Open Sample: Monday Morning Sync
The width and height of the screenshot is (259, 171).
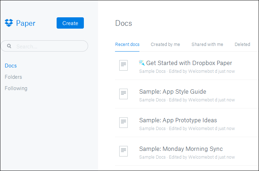coord(181,149)
